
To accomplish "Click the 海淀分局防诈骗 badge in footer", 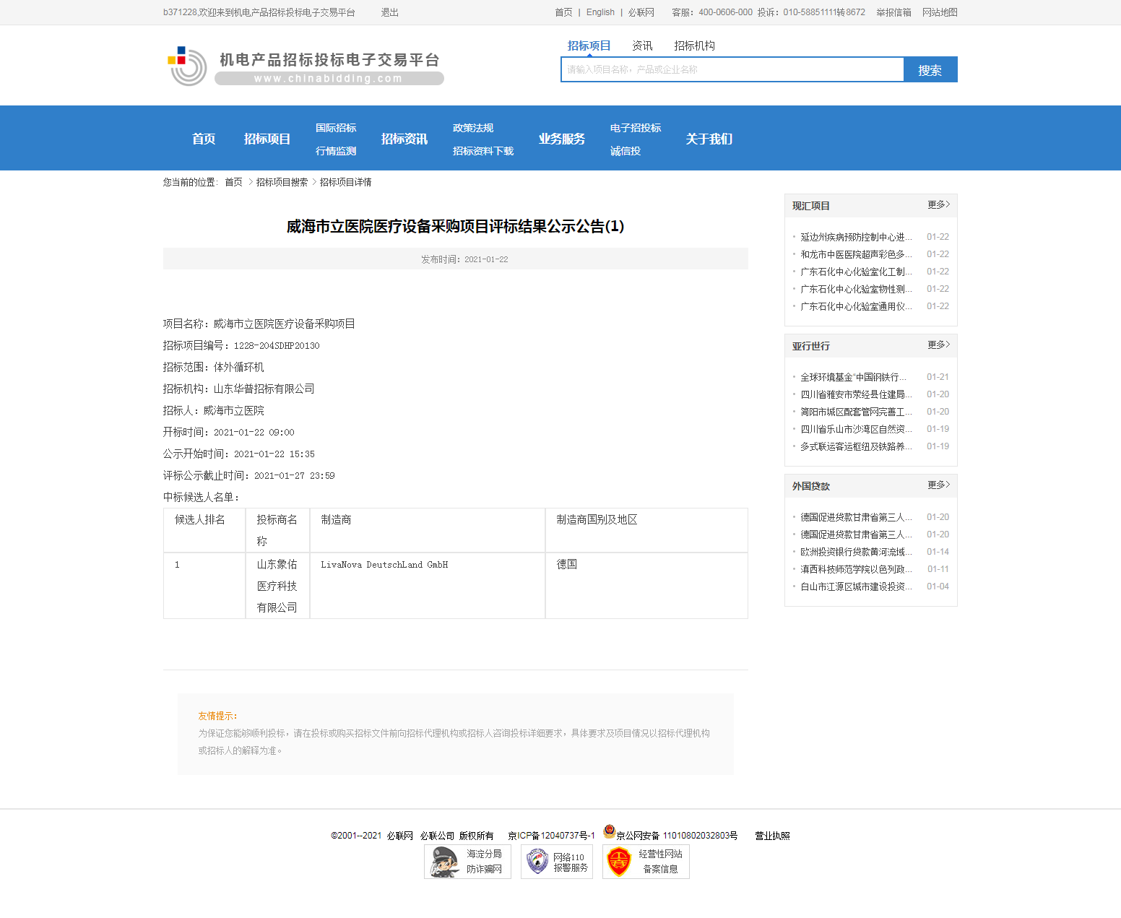I will click(467, 861).
